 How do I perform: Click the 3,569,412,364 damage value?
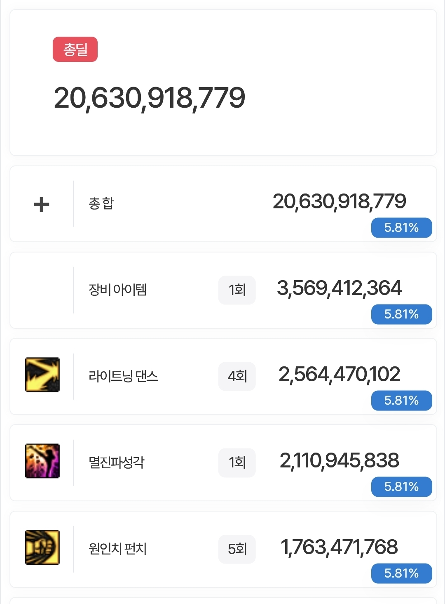[340, 288]
